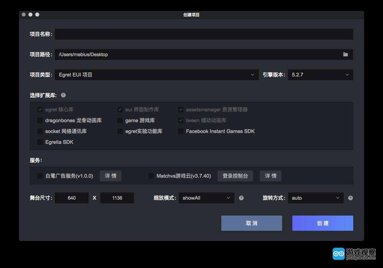383x268 pixels.
Task: Select the stage width field showing 640
Action: 72,198
